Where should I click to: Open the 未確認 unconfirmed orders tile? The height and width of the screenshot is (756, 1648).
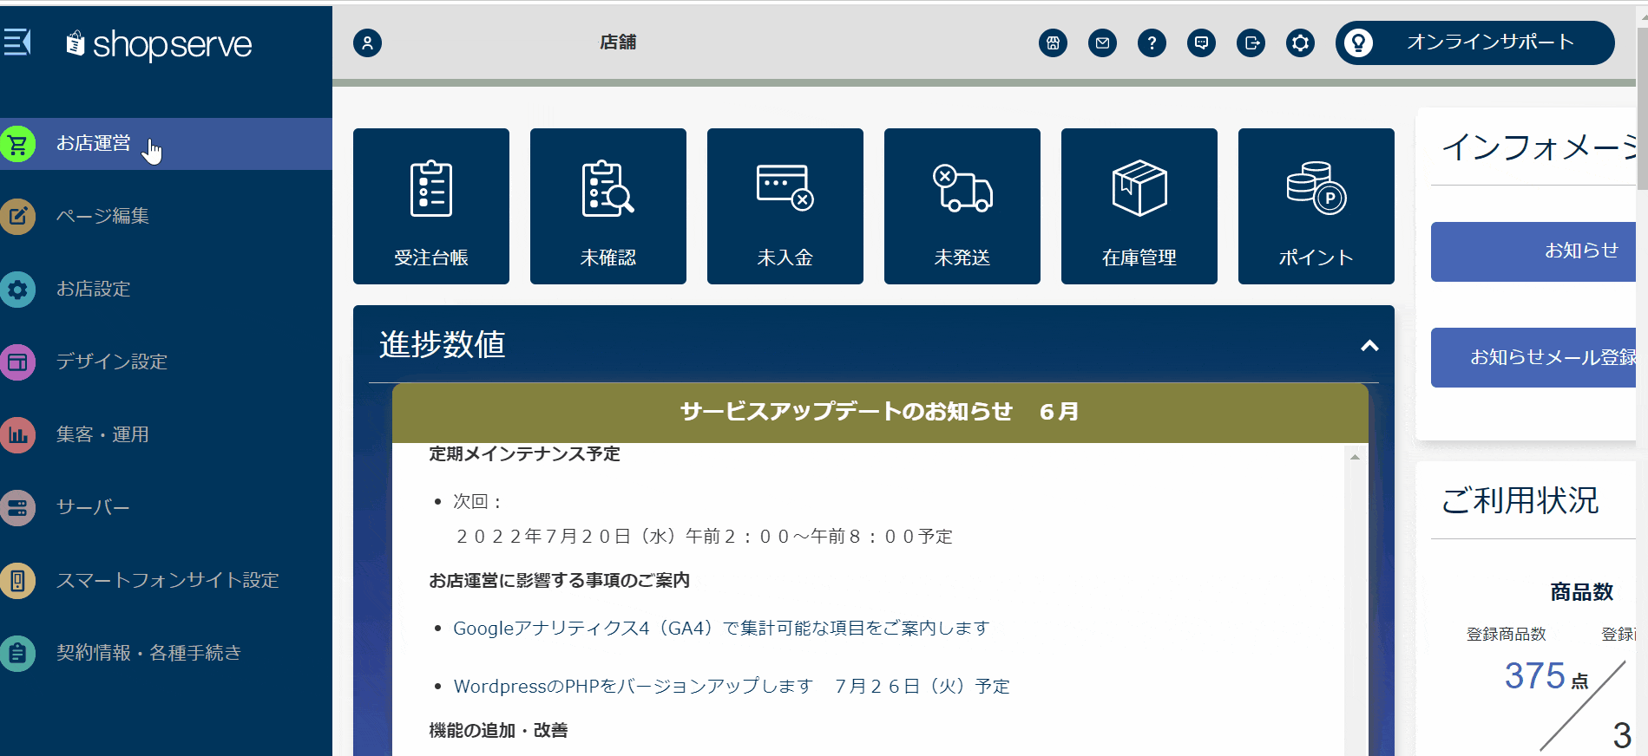point(608,206)
